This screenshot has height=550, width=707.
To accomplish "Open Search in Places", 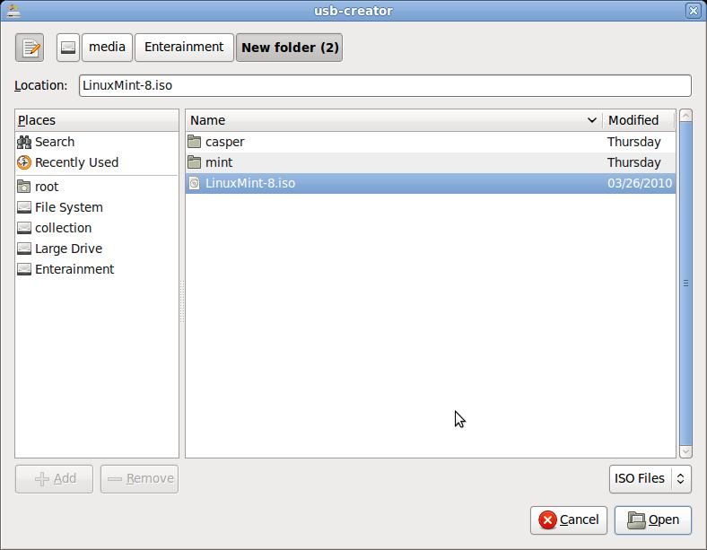I will 97,142.
